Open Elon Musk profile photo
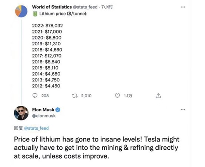The width and height of the screenshot is (205, 167). coord(21,113)
